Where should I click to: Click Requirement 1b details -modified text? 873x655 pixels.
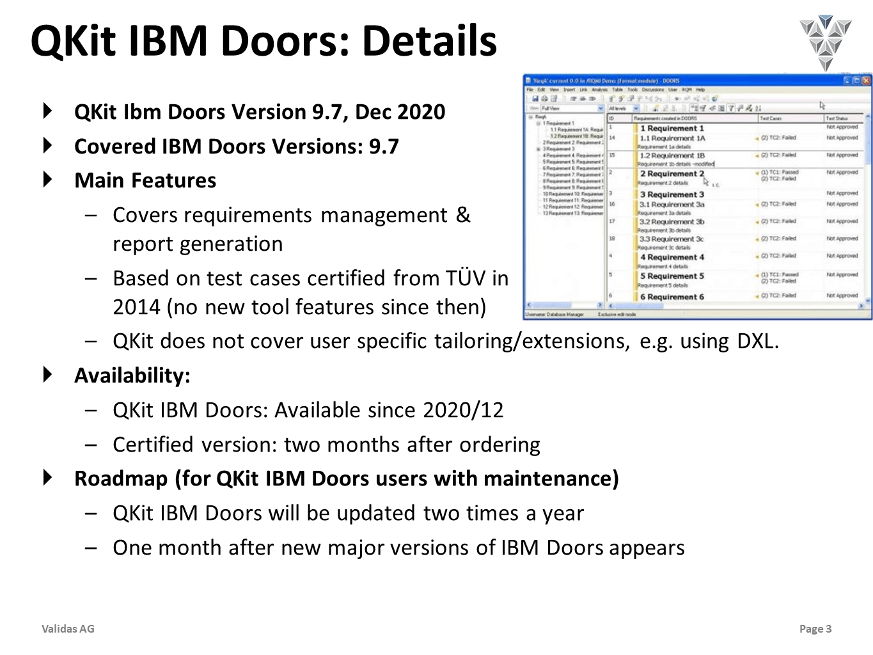pos(676,164)
